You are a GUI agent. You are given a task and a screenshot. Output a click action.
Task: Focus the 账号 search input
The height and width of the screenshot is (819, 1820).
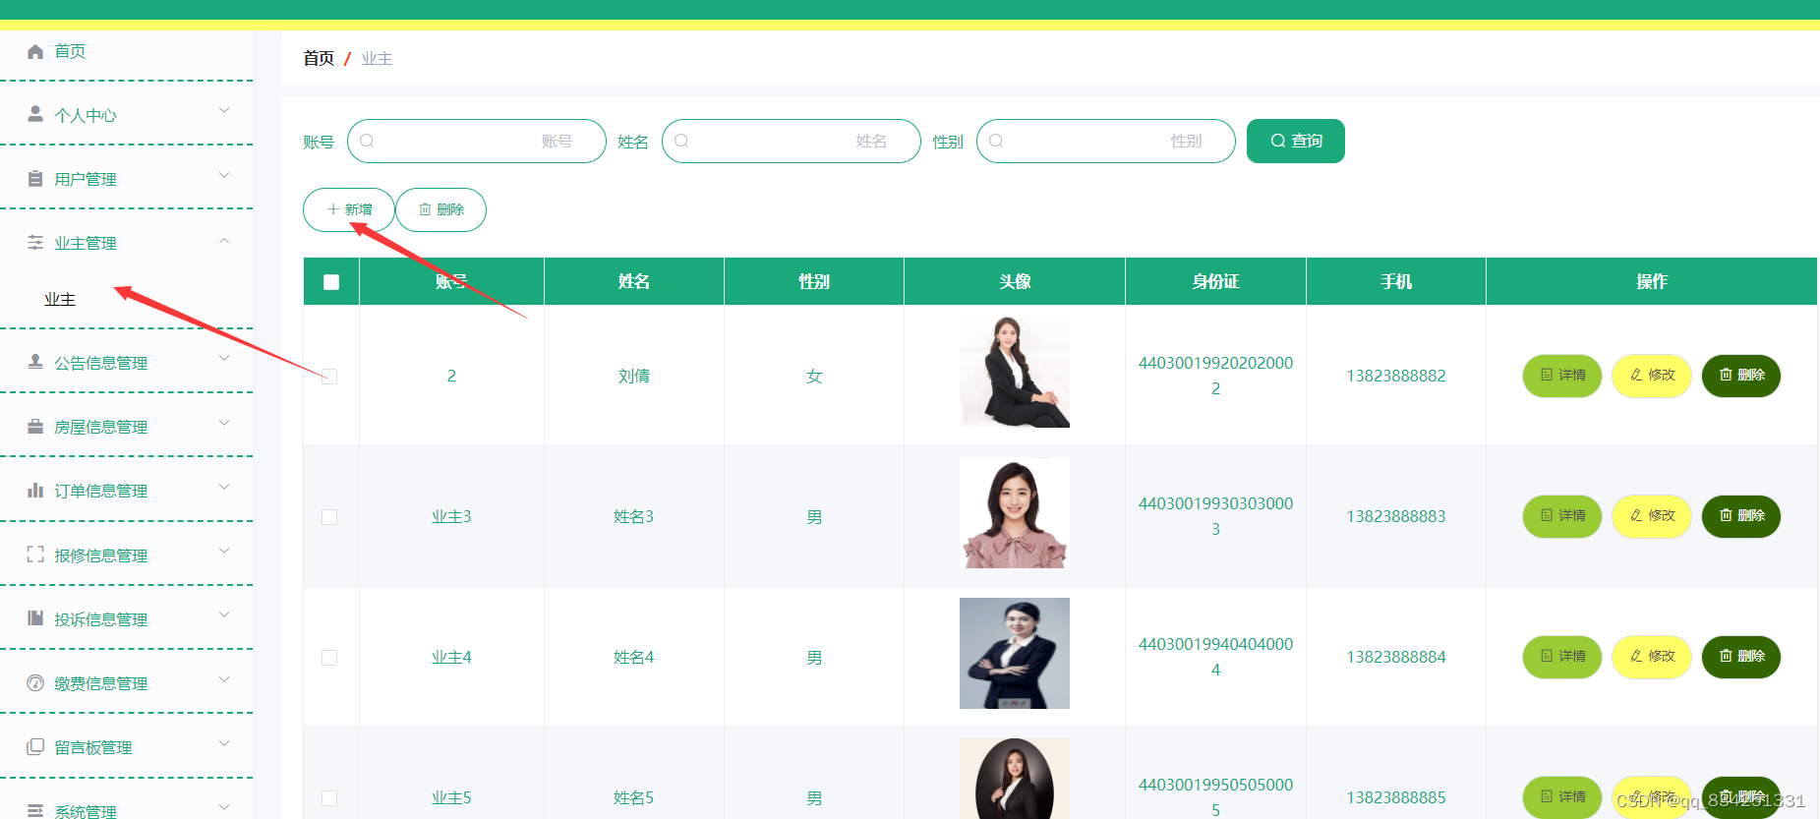click(476, 141)
